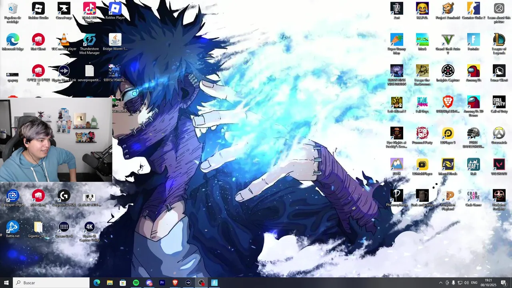
Task: Open Pummel Party
Action: [x=422, y=136]
